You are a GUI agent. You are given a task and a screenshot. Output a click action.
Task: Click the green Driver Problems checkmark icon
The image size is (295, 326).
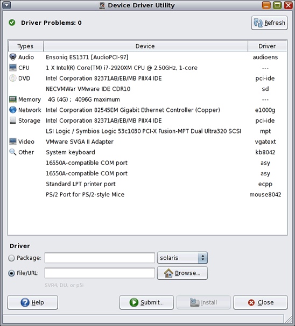12,23
